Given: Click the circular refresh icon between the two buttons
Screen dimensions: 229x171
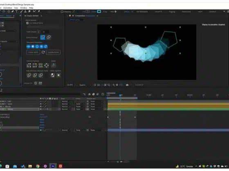Looking at the screenshot, I should click(x=43, y=52).
